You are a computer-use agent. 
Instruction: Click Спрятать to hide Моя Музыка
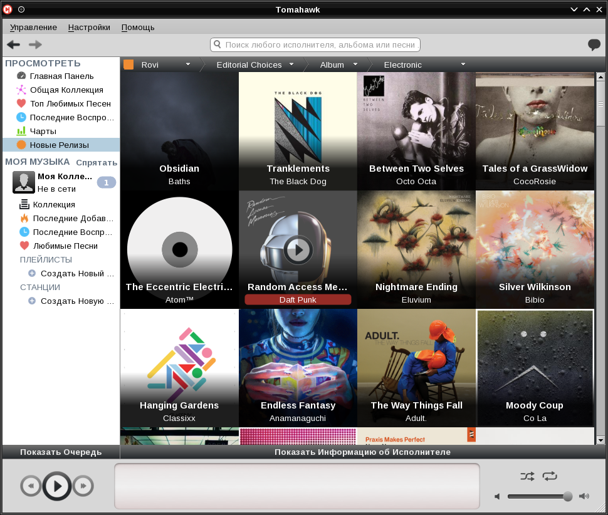click(97, 162)
